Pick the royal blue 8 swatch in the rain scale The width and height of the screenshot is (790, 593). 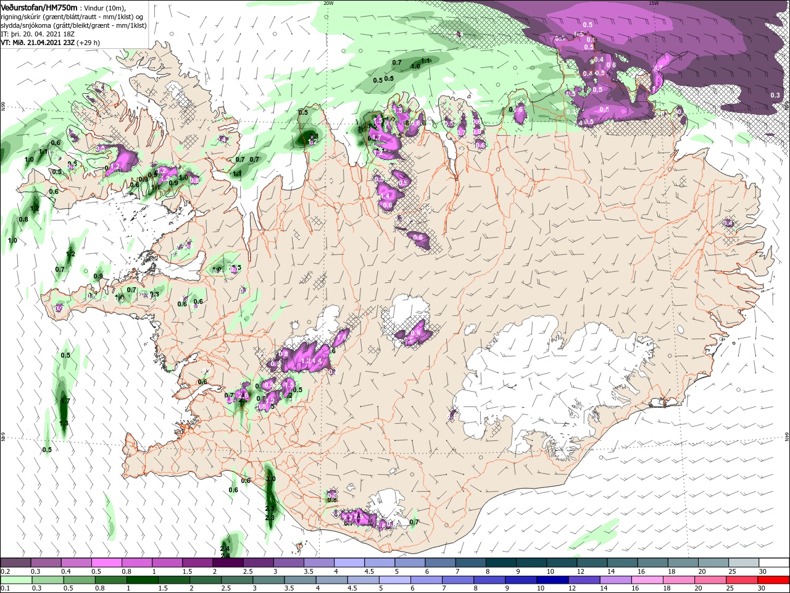tap(489, 579)
